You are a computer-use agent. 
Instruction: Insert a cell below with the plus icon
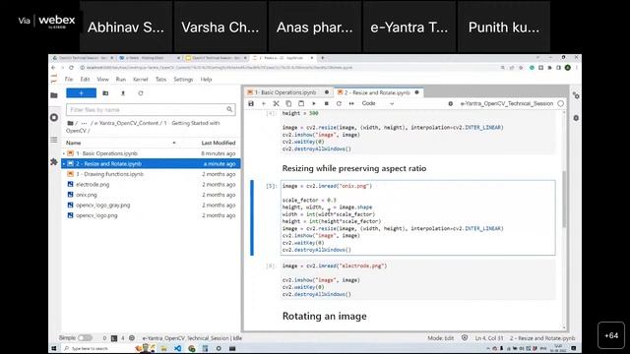pyautogui.click(x=264, y=103)
